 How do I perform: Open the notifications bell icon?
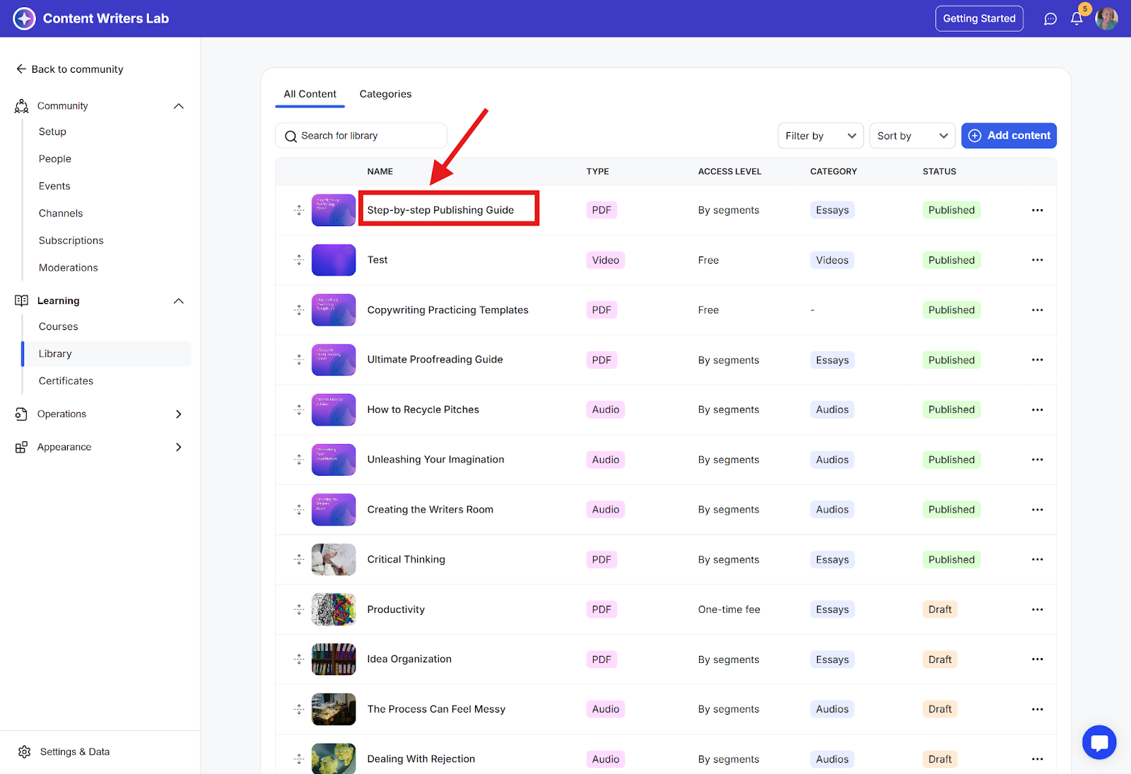pos(1076,19)
